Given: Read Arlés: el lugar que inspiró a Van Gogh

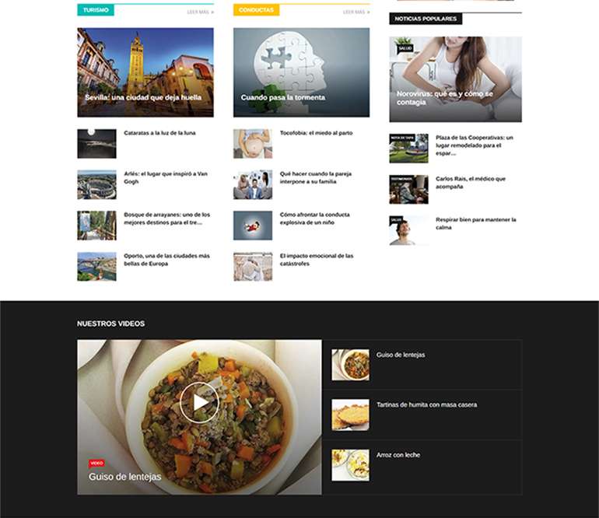Looking at the screenshot, I should point(165,177).
